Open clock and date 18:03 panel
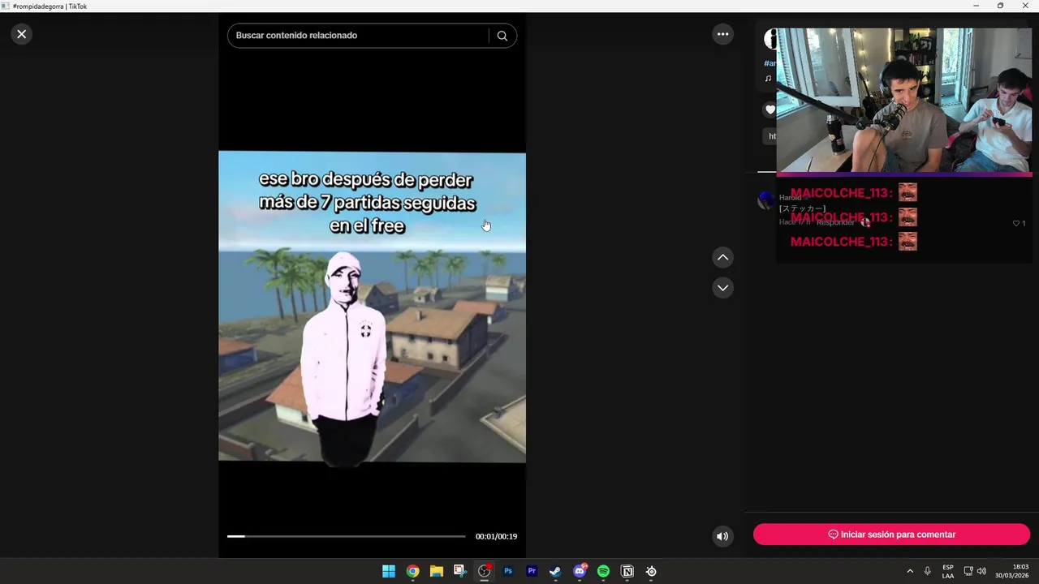 pos(1011,571)
